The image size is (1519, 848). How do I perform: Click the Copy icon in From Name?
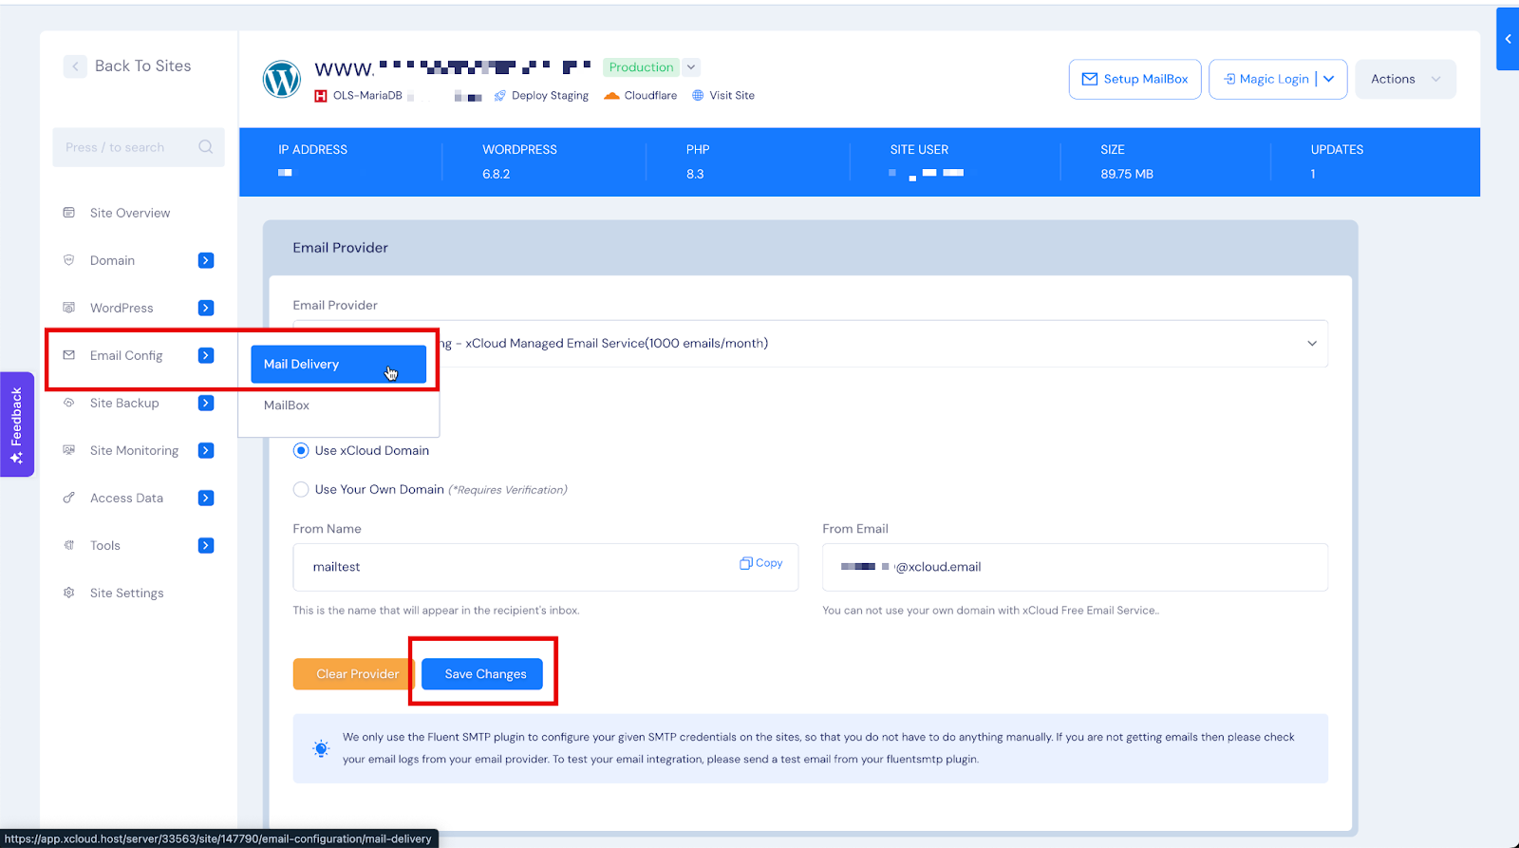tap(746, 563)
